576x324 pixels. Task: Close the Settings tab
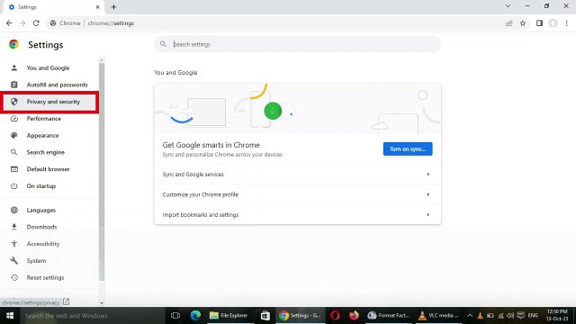click(98, 7)
